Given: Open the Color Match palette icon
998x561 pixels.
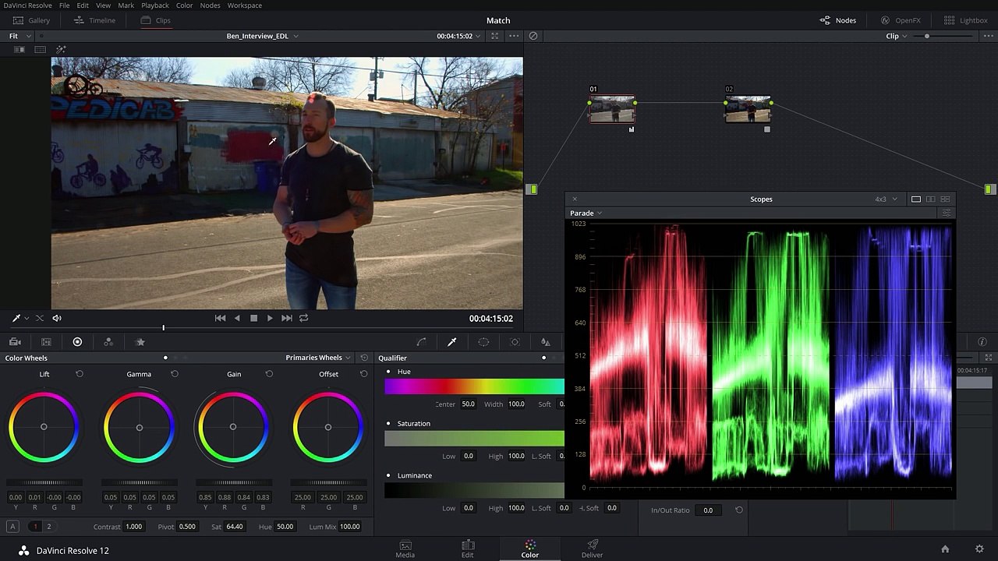Looking at the screenshot, I should (46, 342).
